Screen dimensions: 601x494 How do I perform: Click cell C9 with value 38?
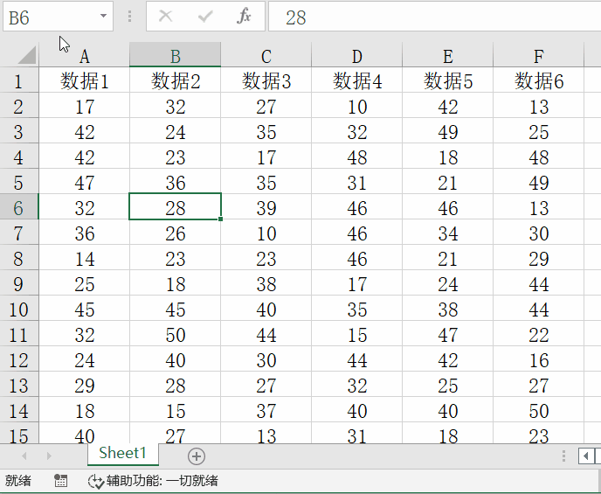tap(266, 282)
